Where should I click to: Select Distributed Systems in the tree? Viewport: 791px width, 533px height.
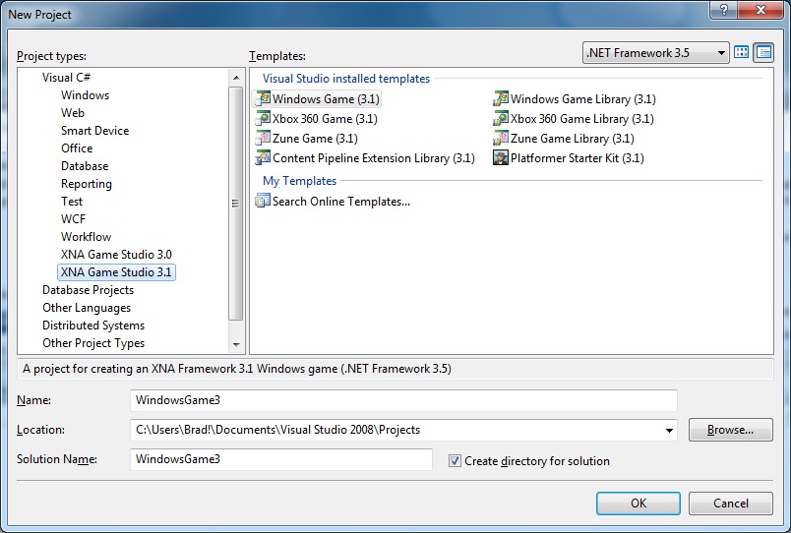tap(93, 326)
